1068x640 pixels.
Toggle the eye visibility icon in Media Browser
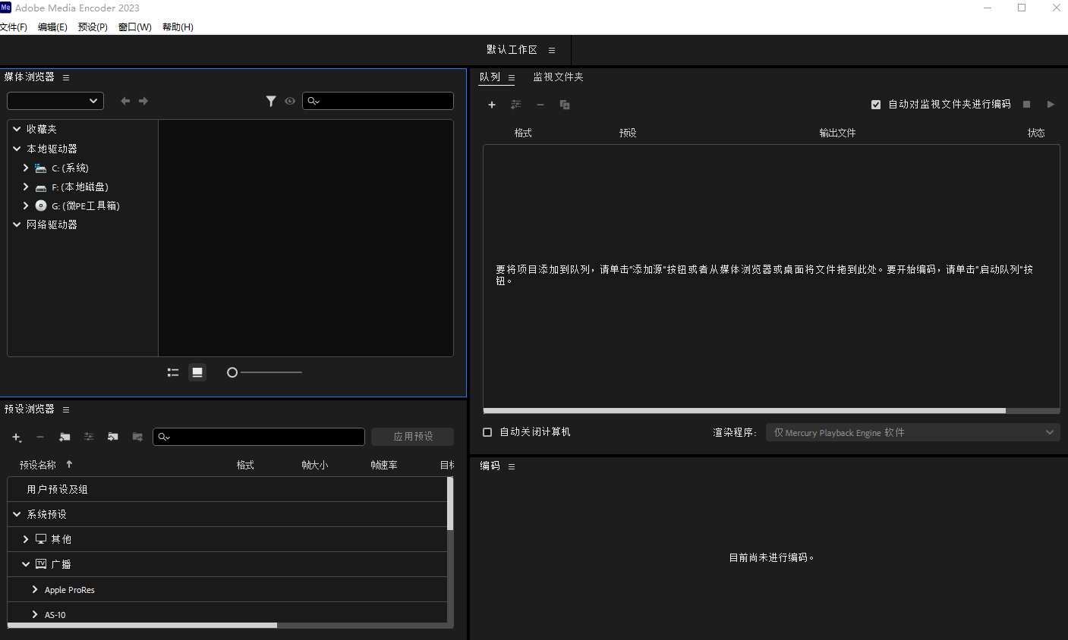pyautogui.click(x=289, y=101)
